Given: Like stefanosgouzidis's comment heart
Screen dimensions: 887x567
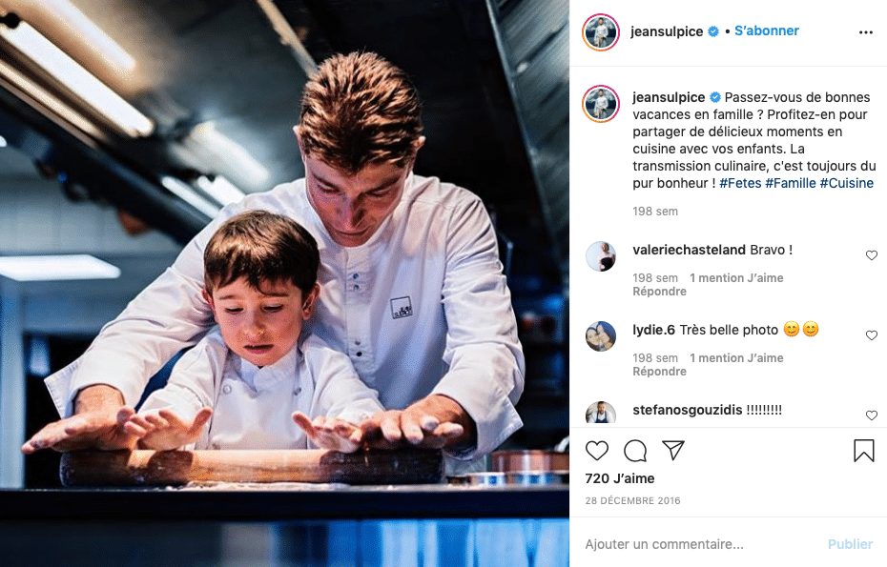Looking at the screenshot, I should pos(871,415).
